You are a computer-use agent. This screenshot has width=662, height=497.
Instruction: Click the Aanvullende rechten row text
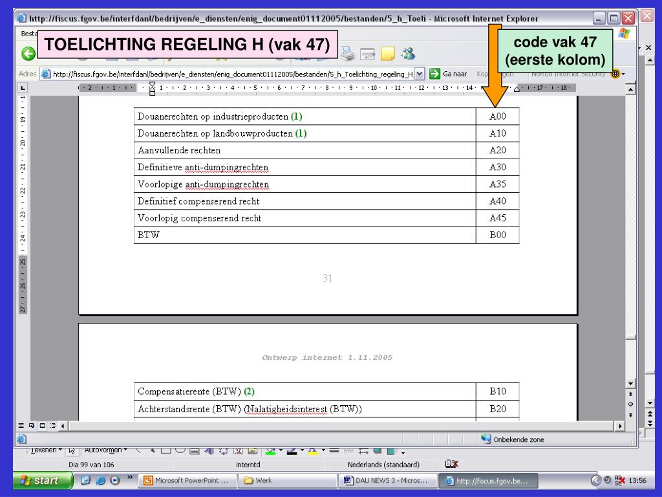[179, 150]
